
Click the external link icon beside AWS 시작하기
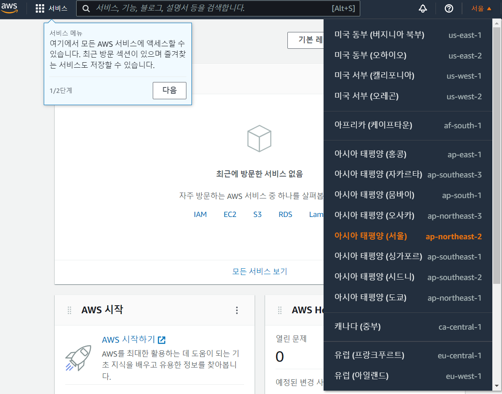pos(162,340)
